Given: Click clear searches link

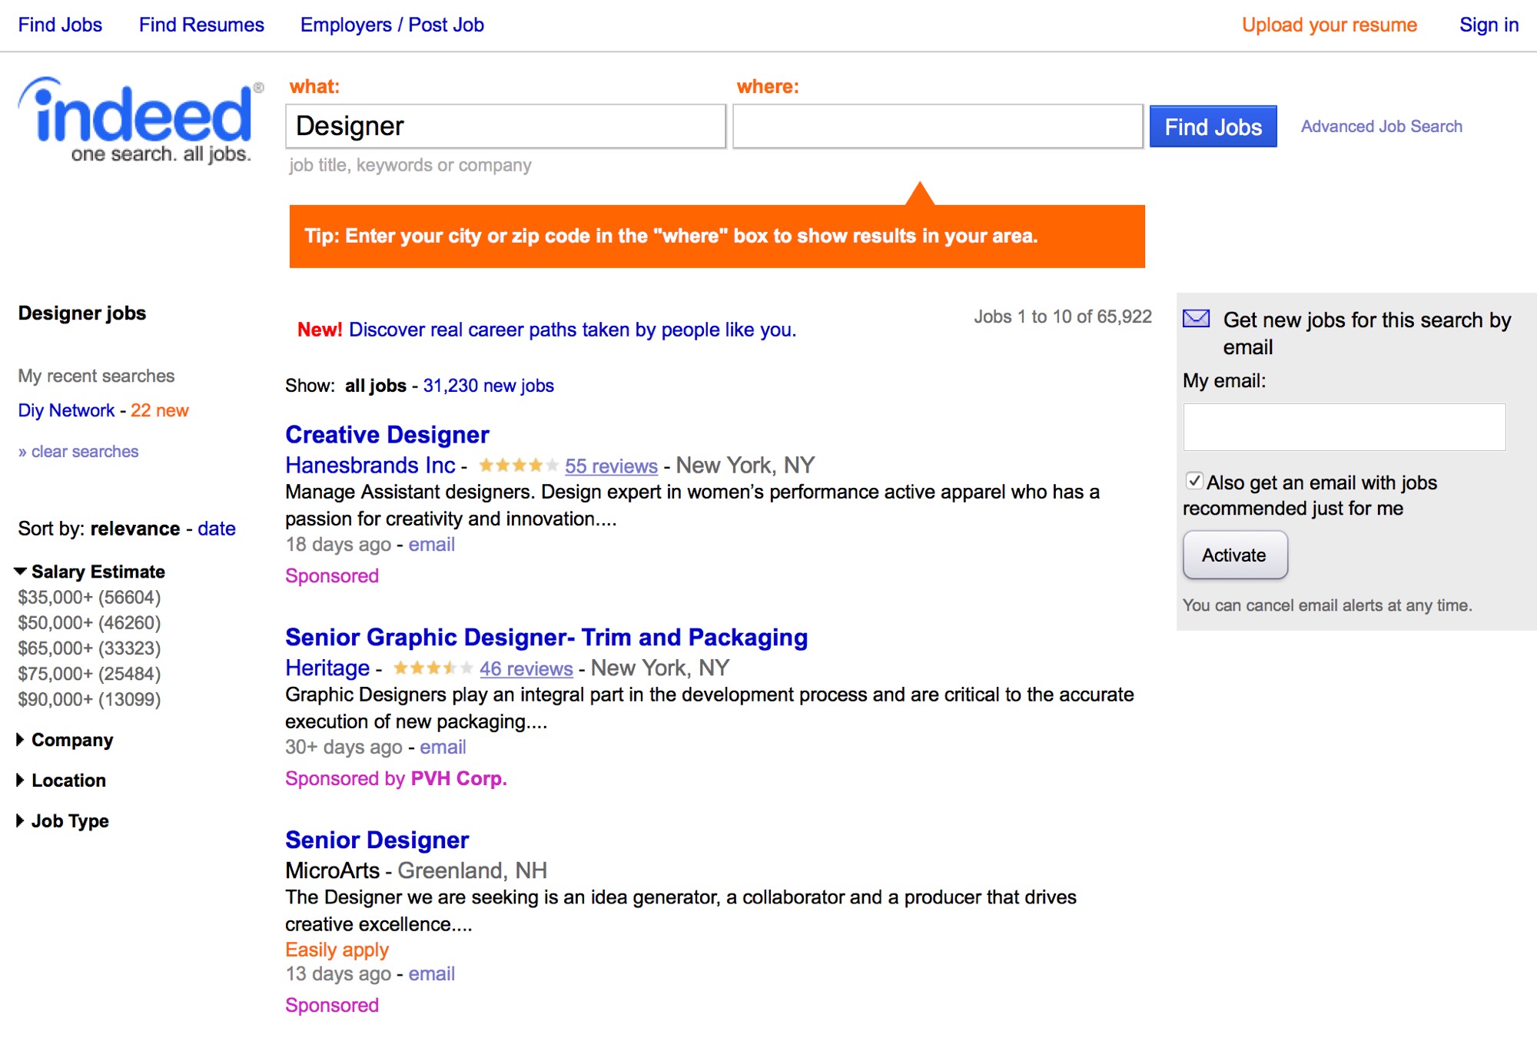Looking at the screenshot, I should click(78, 452).
